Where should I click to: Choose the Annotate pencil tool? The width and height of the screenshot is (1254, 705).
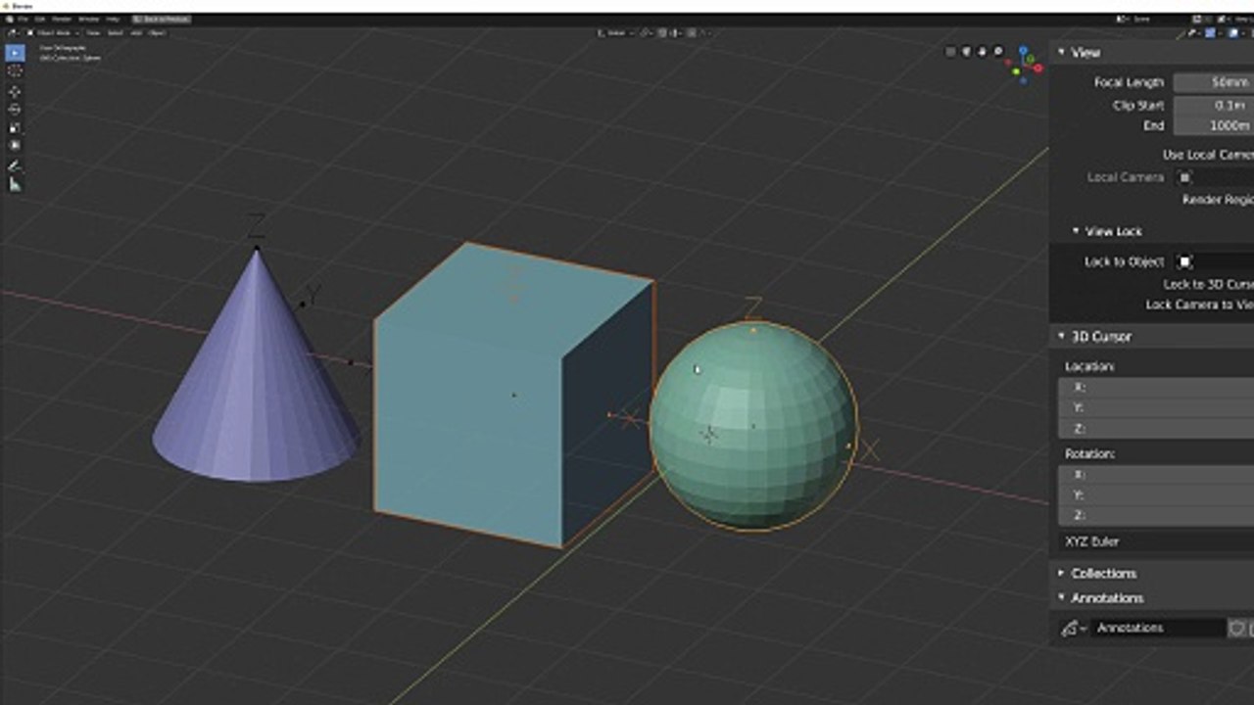tap(15, 165)
